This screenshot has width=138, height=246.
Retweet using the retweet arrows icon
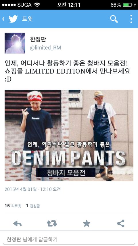(x=52, y=223)
